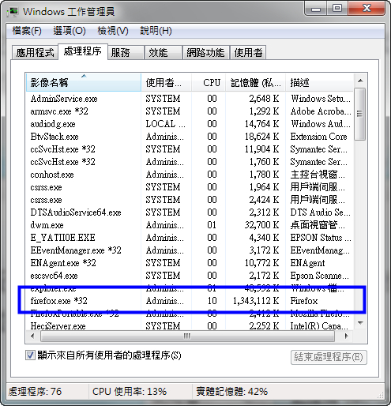Sort by 記憶體 column header
The height and width of the screenshot is (406, 391).
coord(255,83)
